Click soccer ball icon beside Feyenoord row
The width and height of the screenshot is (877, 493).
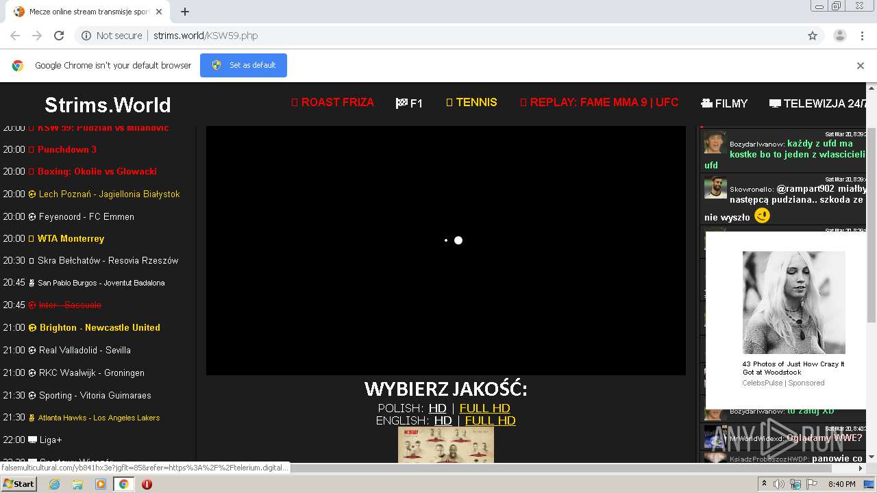click(x=32, y=216)
